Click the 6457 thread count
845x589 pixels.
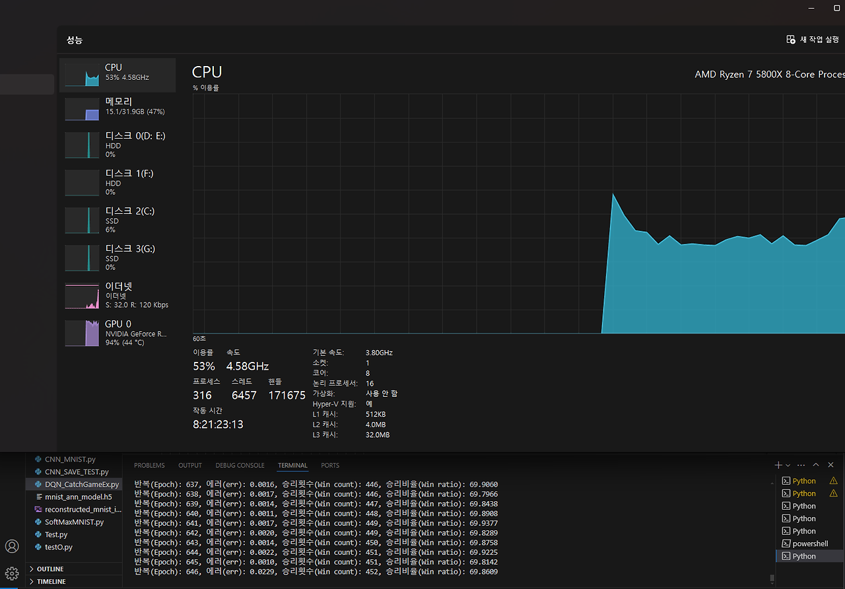[x=244, y=396]
